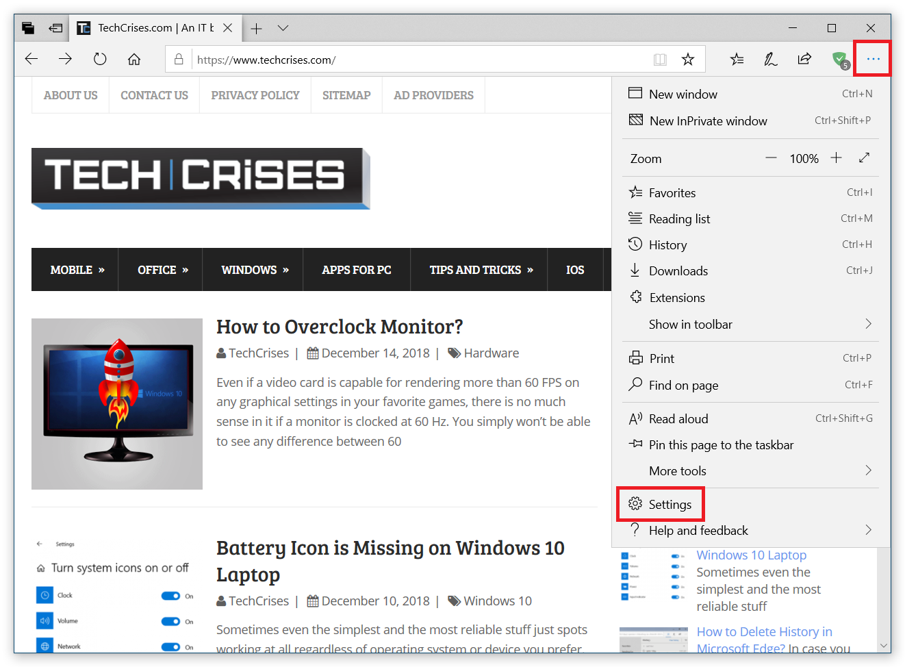Select New InPrivate window
Screen dimensions: 905x667
[750, 121]
